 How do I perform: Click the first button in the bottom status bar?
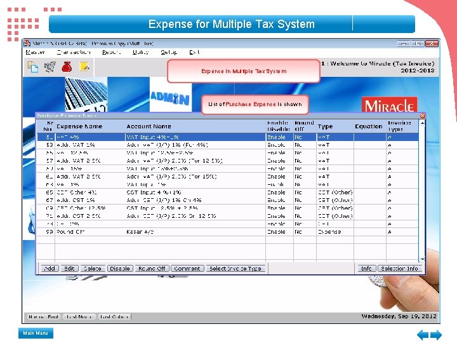(x=44, y=316)
